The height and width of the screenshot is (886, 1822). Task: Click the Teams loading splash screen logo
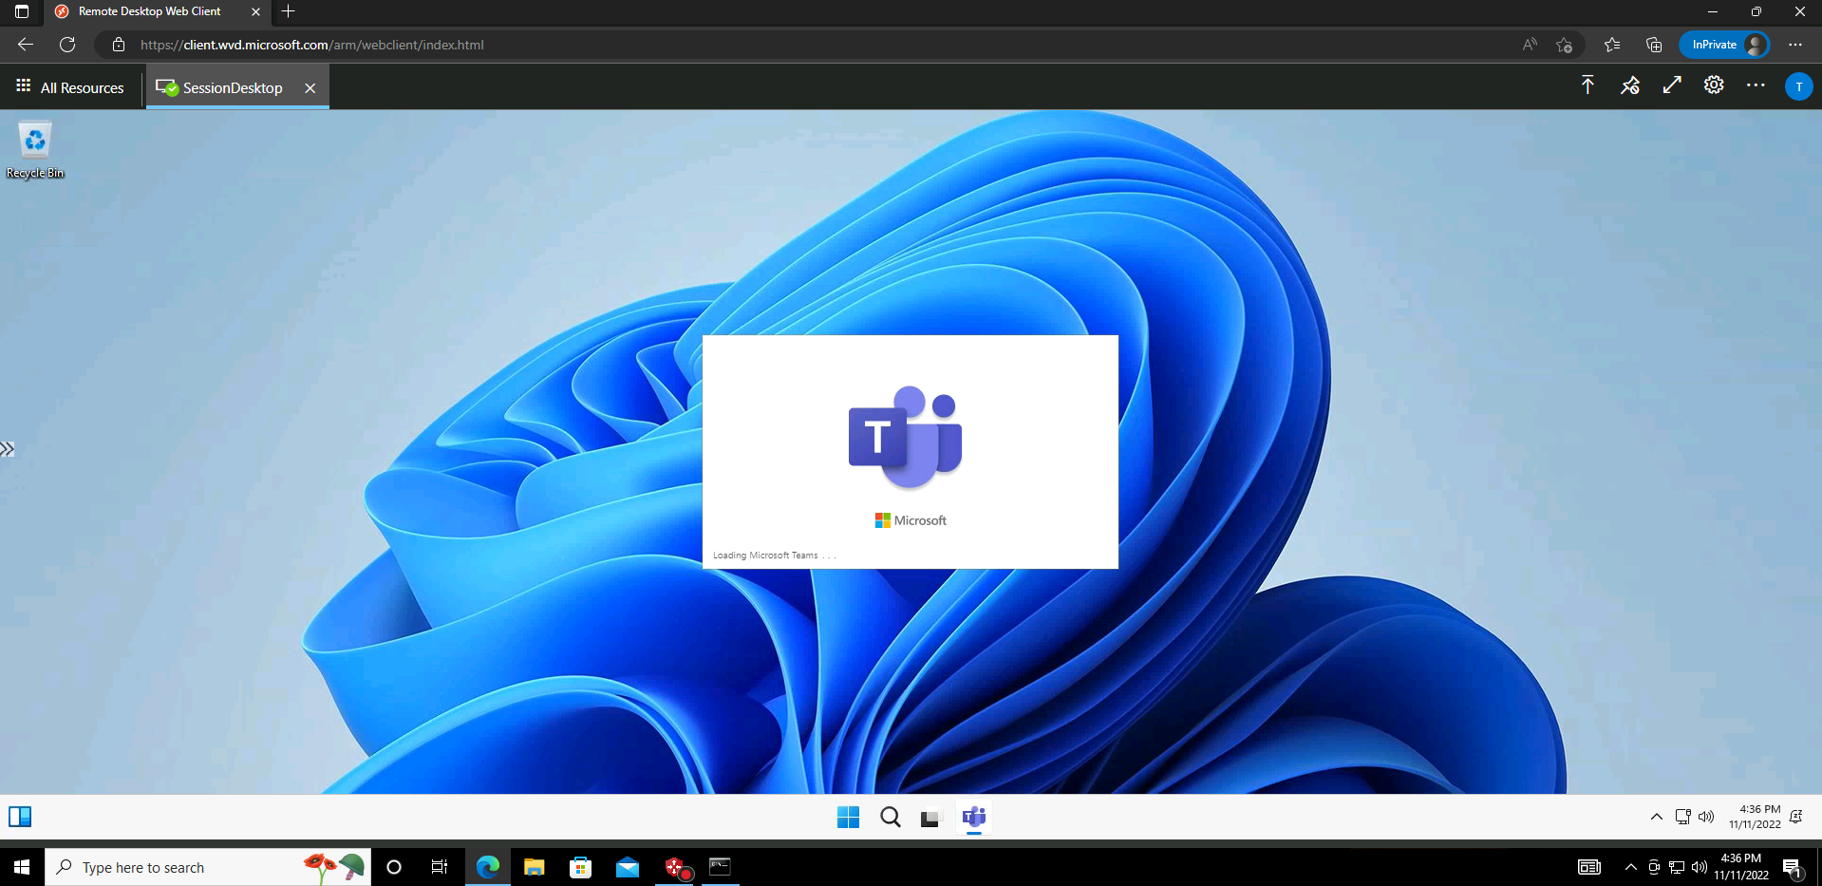[x=906, y=437]
